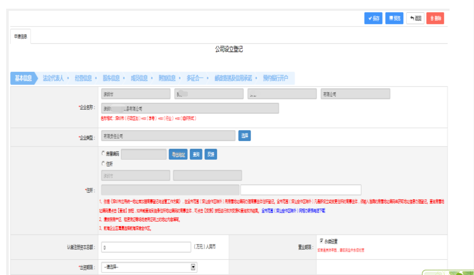The image size is (474, 275).
Task: Click the 查询 button
Action: click(196, 154)
